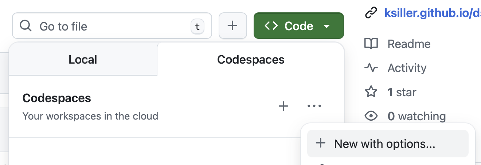
Task: Switch to the Local tab
Action: pyautogui.click(x=83, y=59)
